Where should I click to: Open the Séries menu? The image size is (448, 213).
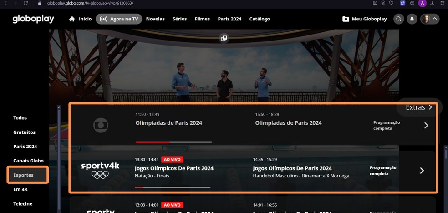tap(180, 19)
